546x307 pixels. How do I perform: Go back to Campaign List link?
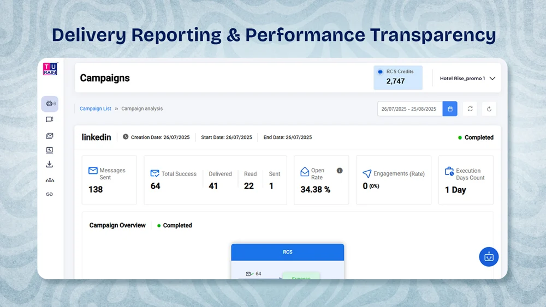pyautogui.click(x=96, y=109)
